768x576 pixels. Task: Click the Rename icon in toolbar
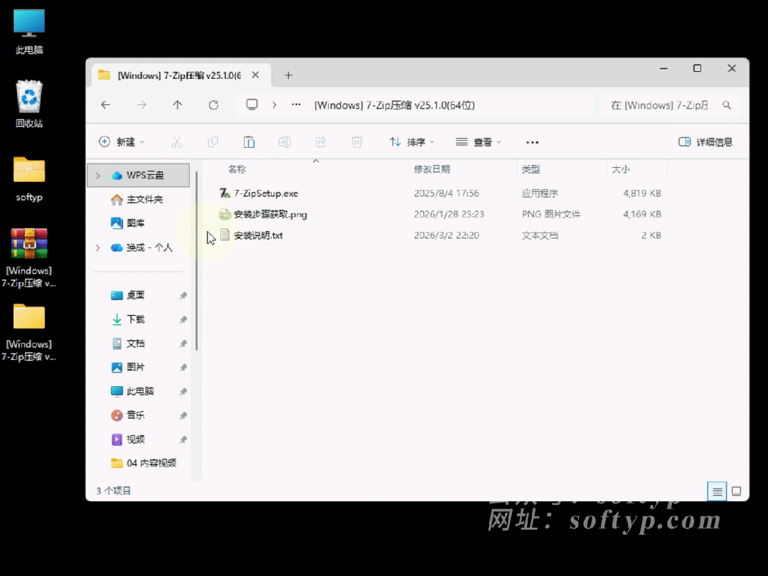[284, 142]
